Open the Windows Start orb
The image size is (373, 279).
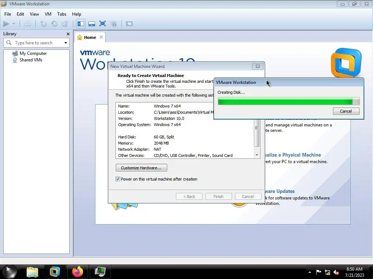coord(10,272)
